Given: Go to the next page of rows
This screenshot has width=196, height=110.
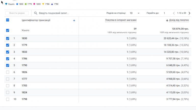Looking at the screenshot, I should (x=189, y=13).
